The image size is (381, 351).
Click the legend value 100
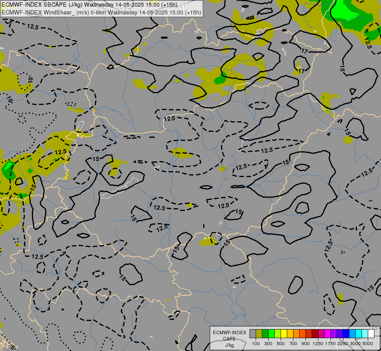pyautogui.click(x=256, y=344)
